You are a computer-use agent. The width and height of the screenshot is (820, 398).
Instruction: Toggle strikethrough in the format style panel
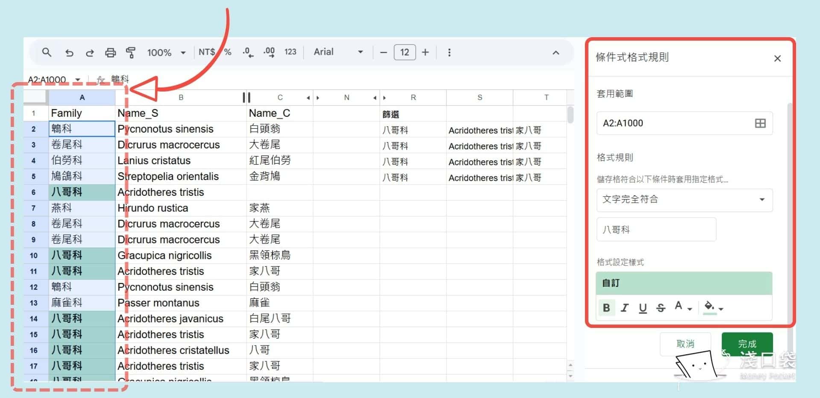(x=660, y=307)
